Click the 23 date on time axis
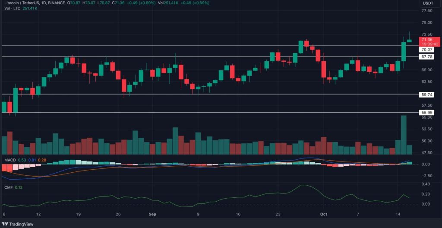The width and height of the screenshot is (442, 228). (x=278, y=214)
